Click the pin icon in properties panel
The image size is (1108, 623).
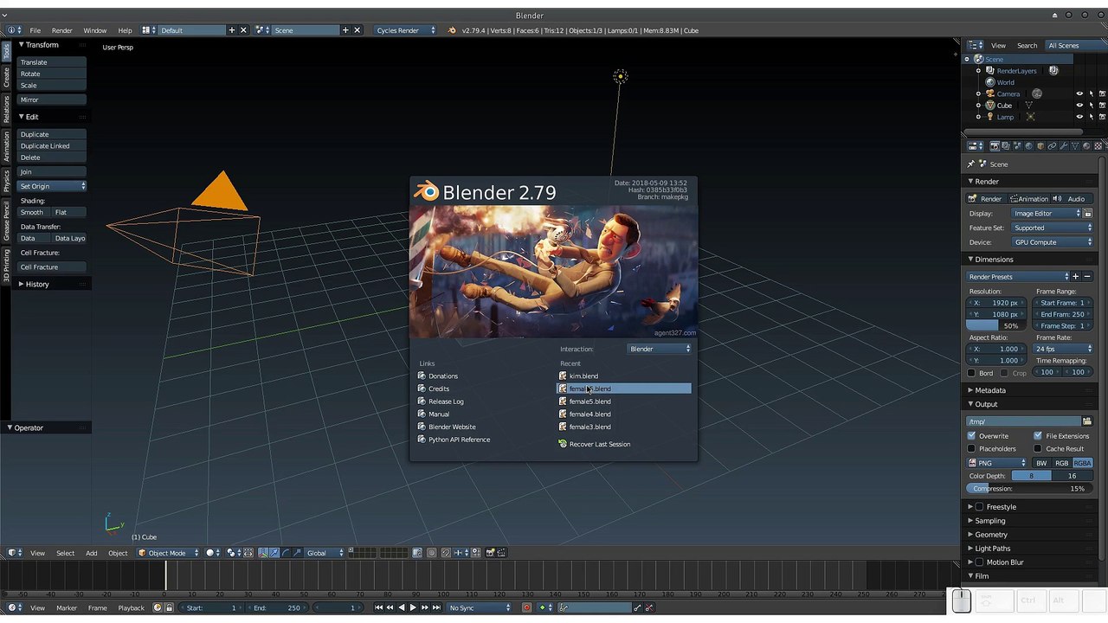pos(970,164)
